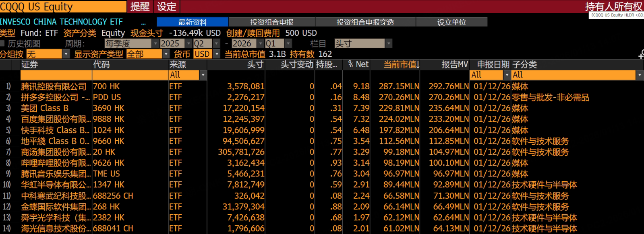Viewport: 644px width, 234px height.
Task: Click the 零售与批发-非必需品 subcategory cell
Action: click(x=550, y=97)
